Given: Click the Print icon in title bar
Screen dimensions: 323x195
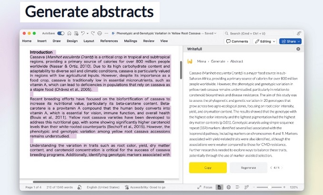Looking at the screenshot, I should coord(100,34).
